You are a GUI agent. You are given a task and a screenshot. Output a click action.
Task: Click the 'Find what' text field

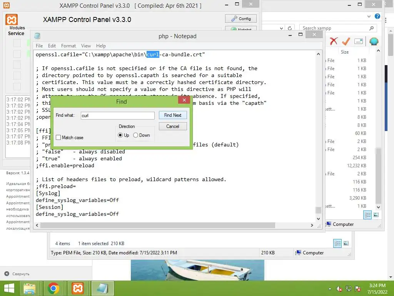click(x=118, y=116)
